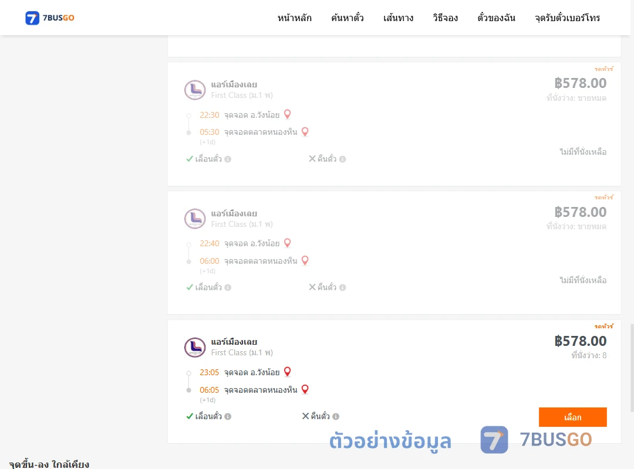Click the ฿578.00 price of 23:05 trip
The height and width of the screenshot is (469, 634).
coord(581,341)
